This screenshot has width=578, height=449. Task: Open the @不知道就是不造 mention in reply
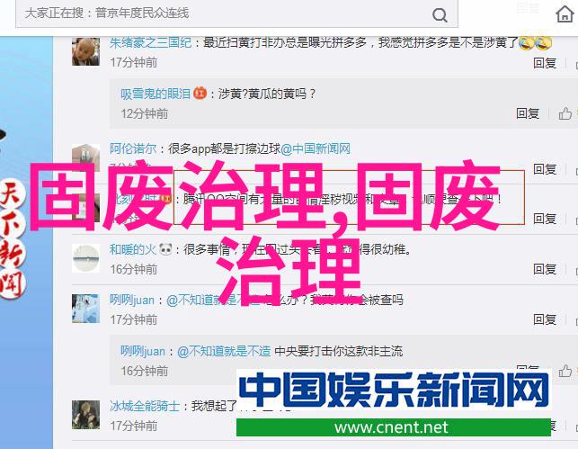(x=224, y=351)
